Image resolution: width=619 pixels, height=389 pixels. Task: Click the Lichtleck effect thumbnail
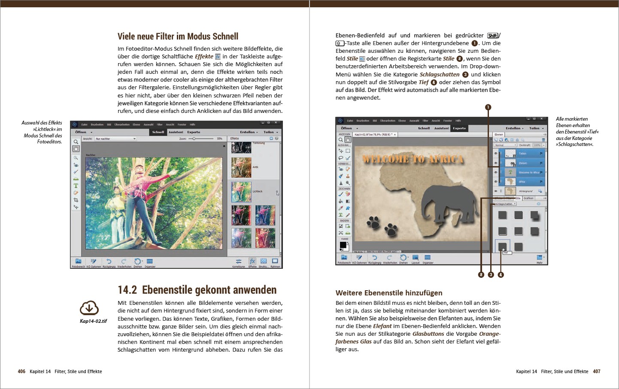click(x=241, y=192)
